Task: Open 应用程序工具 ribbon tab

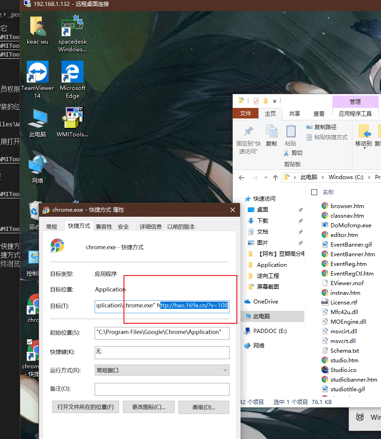Action: (355, 114)
